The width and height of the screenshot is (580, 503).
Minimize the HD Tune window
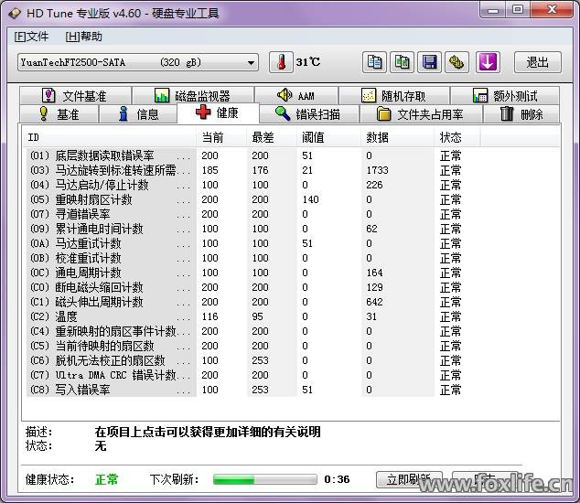tap(493, 10)
